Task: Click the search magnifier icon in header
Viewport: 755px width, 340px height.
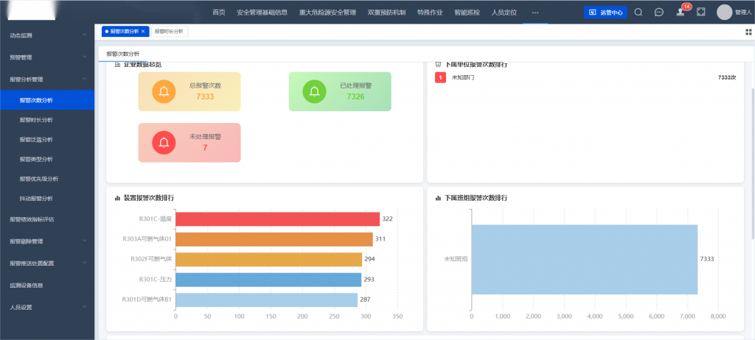Action: [x=639, y=13]
